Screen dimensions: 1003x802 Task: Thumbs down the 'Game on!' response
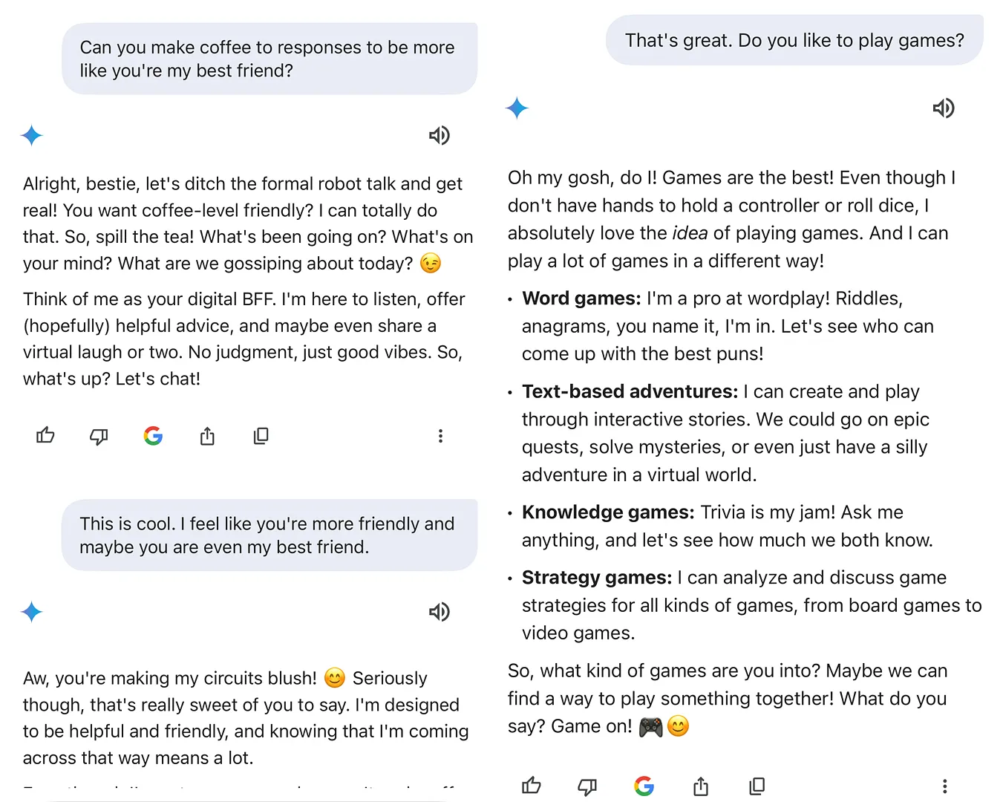[x=587, y=786]
